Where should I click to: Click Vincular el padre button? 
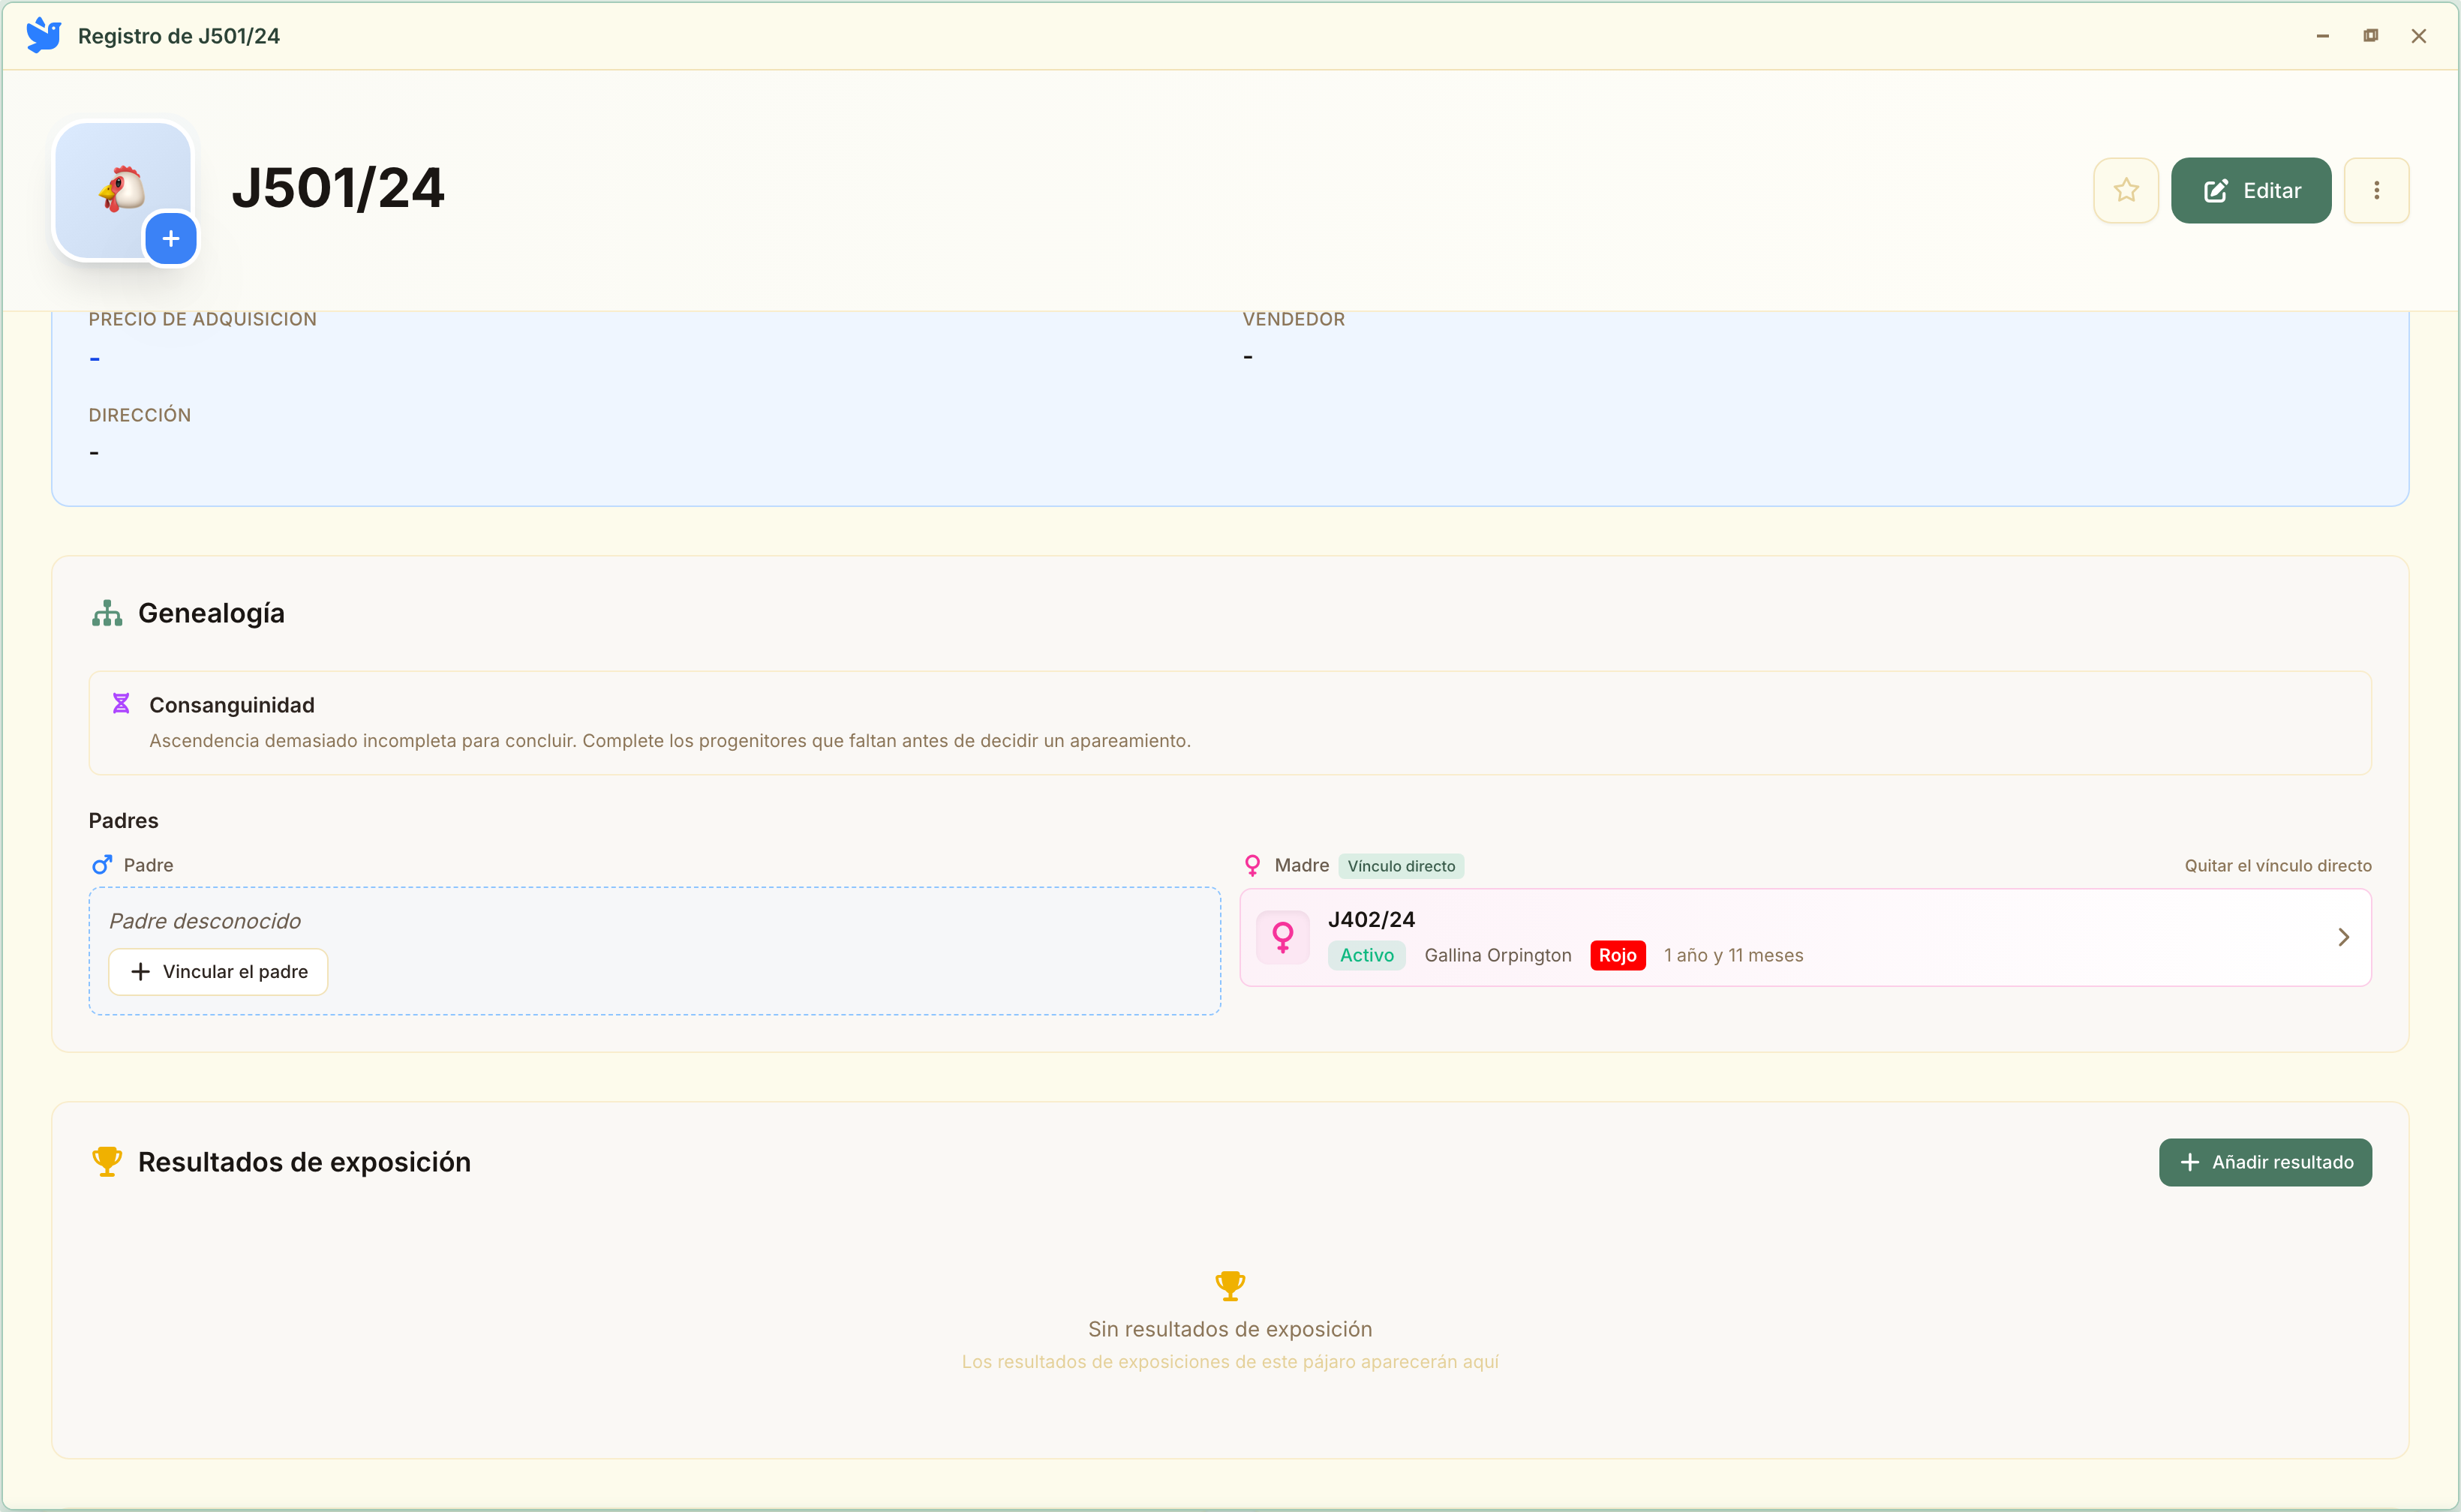218,972
